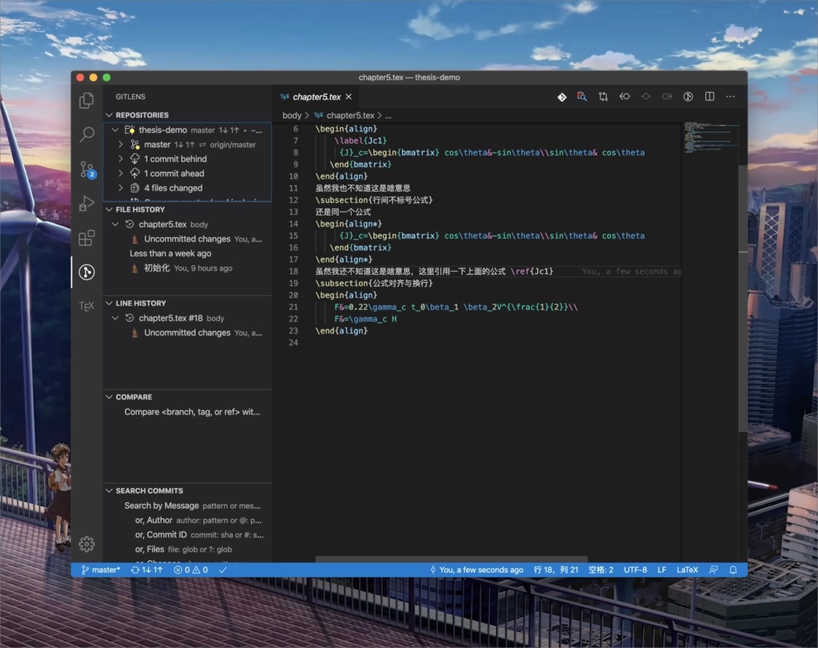
Task: Click the You, a few seconds ago blame status
Action: pos(477,570)
